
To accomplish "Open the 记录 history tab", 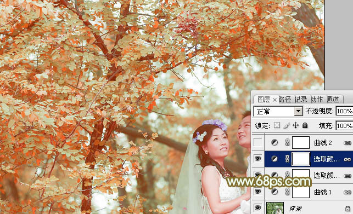I will 301,99.
